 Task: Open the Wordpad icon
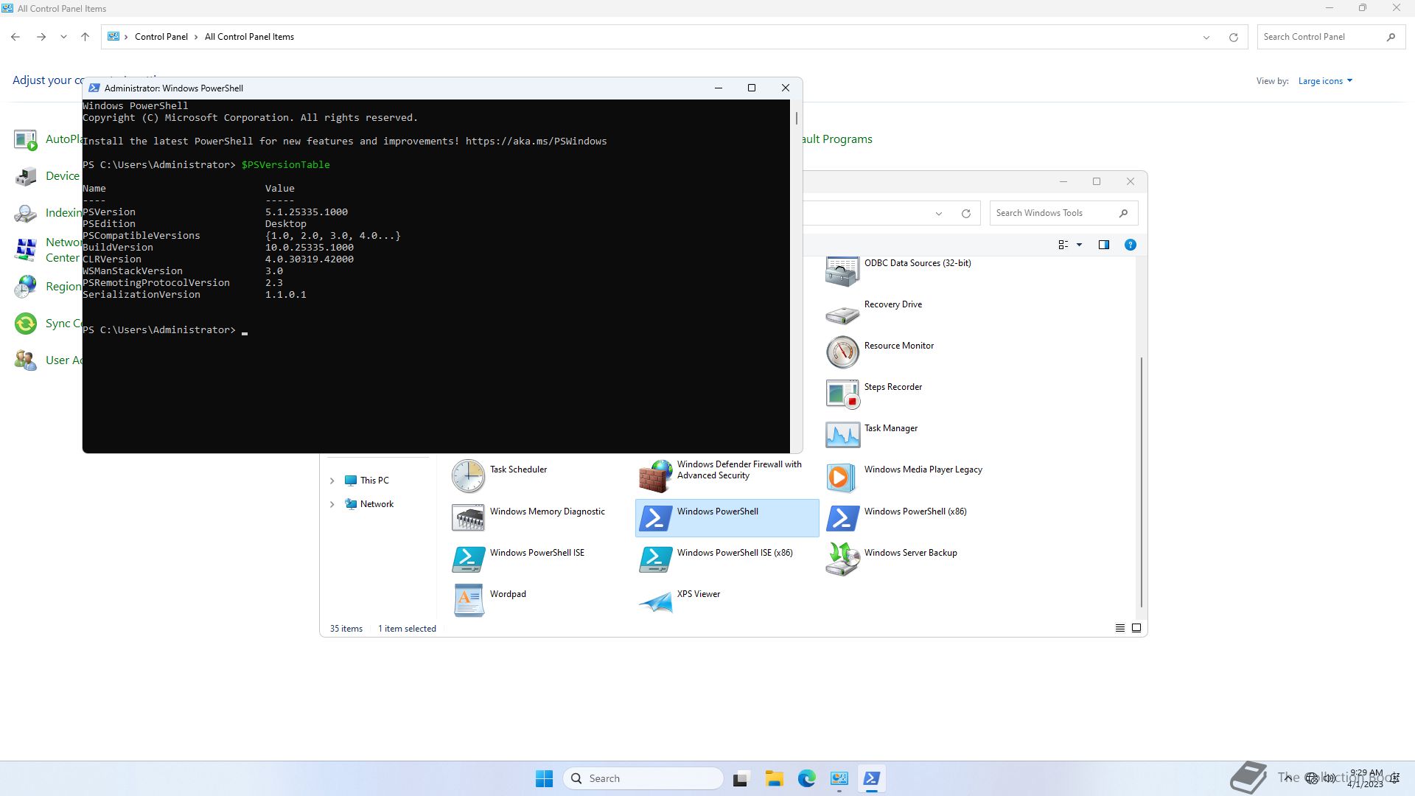[468, 601]
